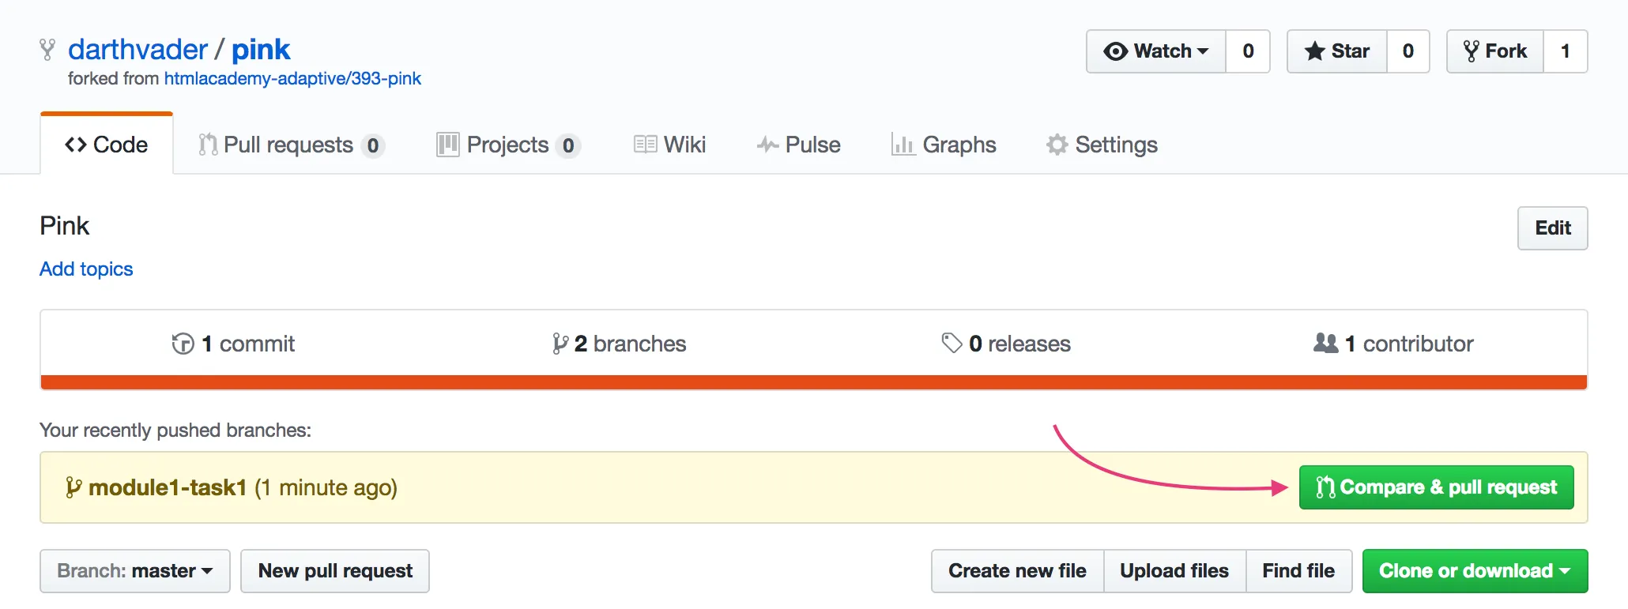
Task: Click the Edit description button
Action: coord(1553,228)
